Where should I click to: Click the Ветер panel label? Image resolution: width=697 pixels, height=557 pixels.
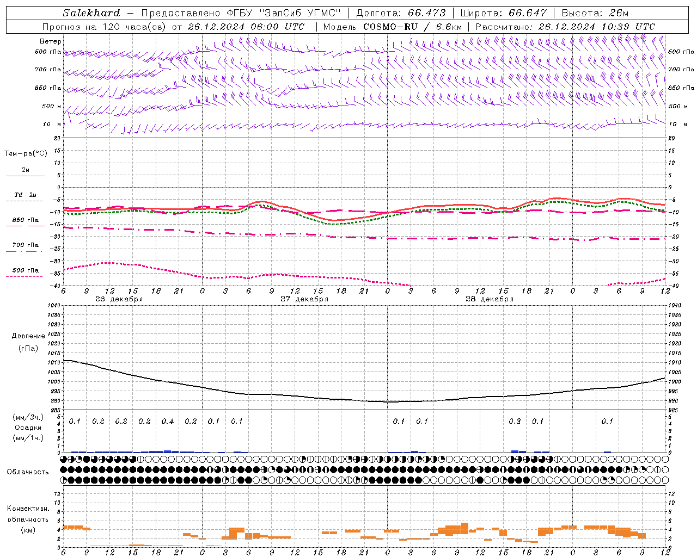point(51,41)
